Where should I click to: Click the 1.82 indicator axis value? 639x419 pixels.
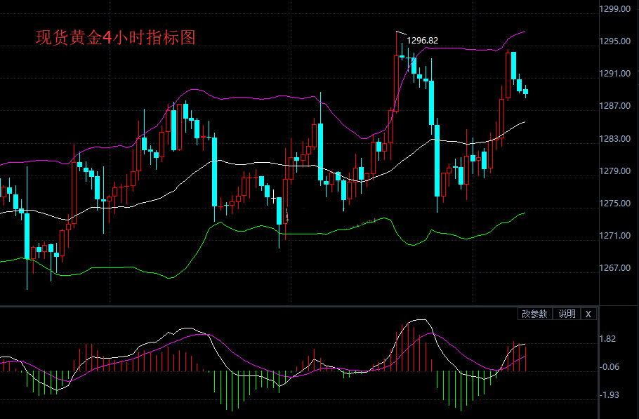(610, 339)
